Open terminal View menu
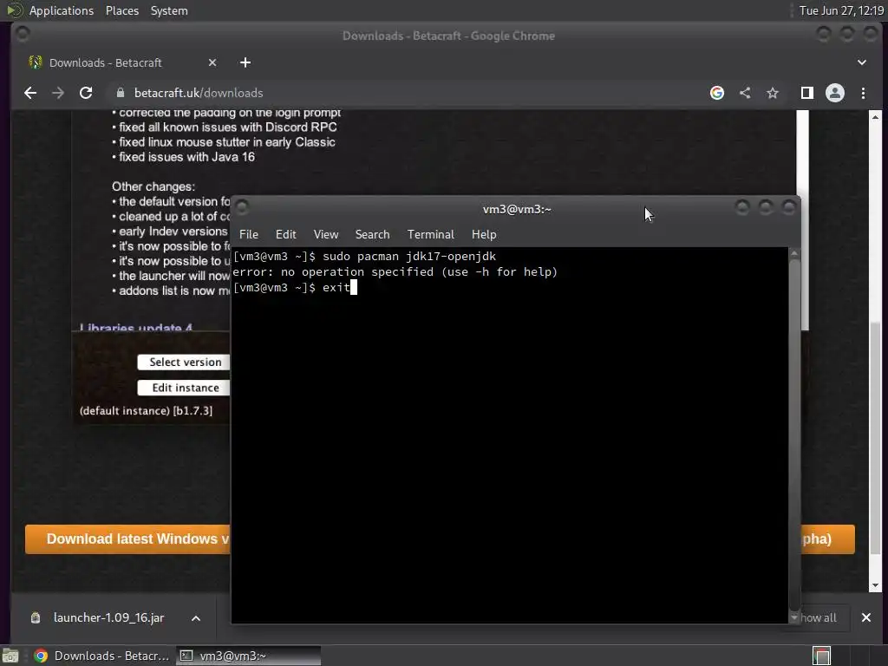Viewport: 888px width, 666px height. [x=326, y=234]
